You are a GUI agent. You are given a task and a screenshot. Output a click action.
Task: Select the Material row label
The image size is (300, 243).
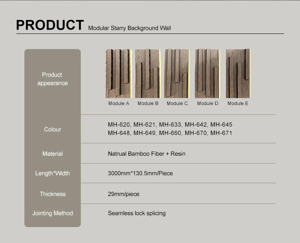click(52, 154)
